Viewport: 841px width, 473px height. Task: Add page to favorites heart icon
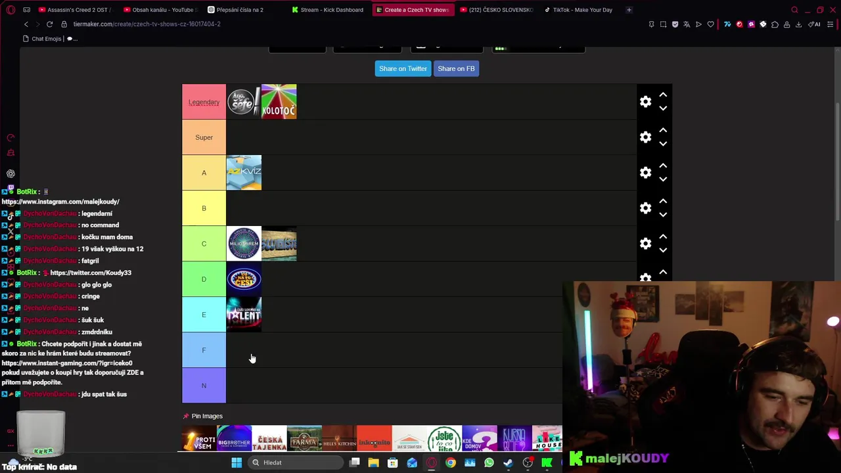(x=710, y=24)
